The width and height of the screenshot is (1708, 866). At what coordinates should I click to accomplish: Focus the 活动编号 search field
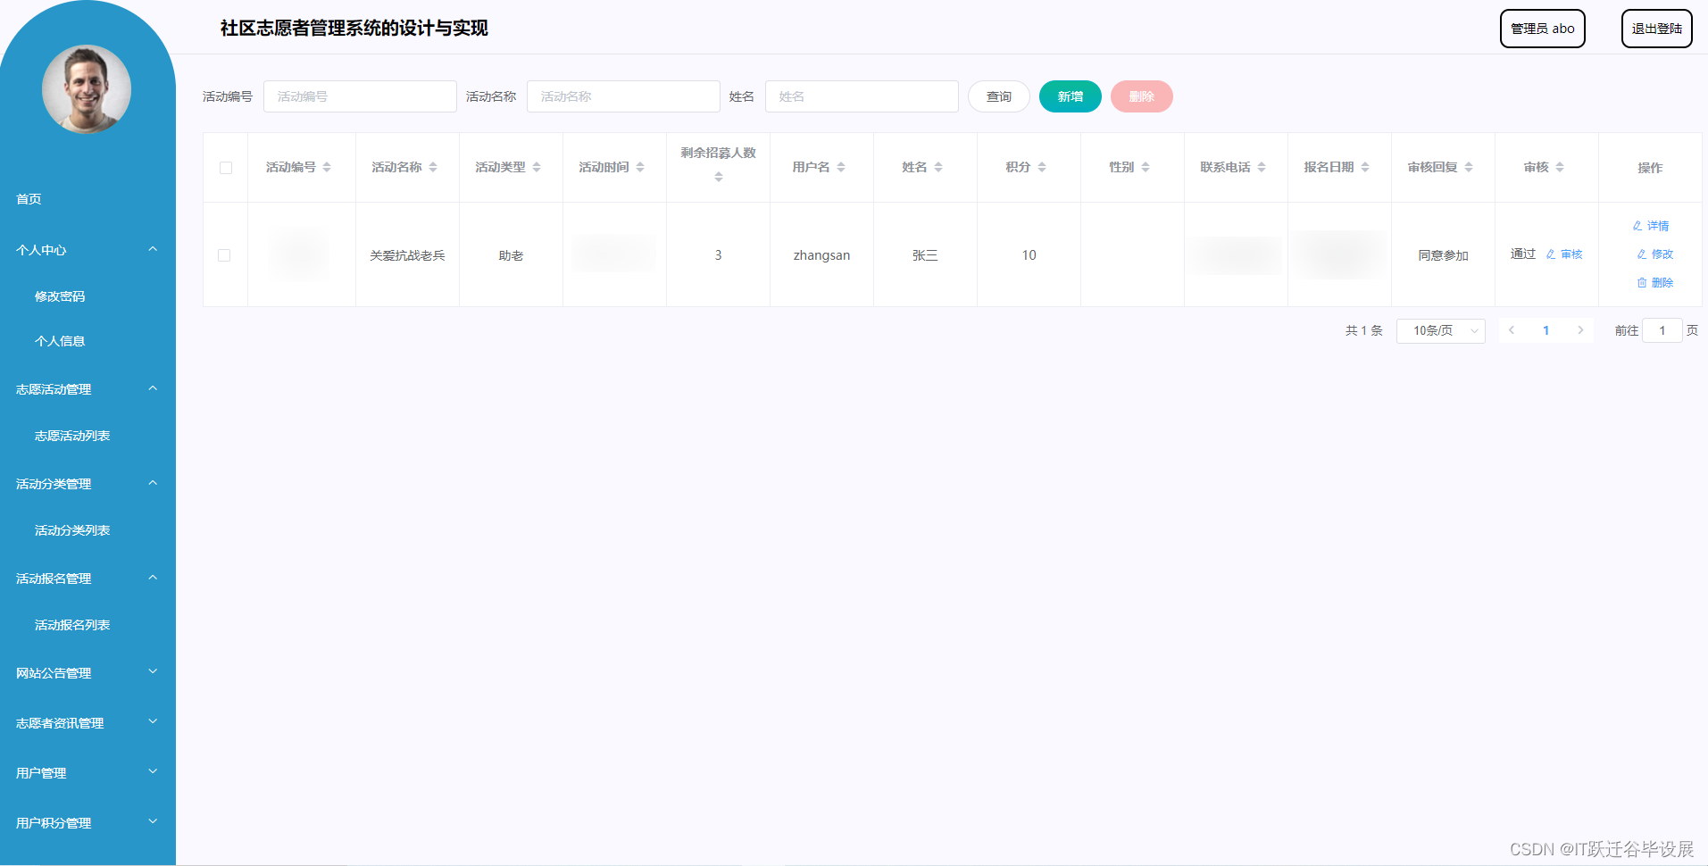click(x=360, y=96)
